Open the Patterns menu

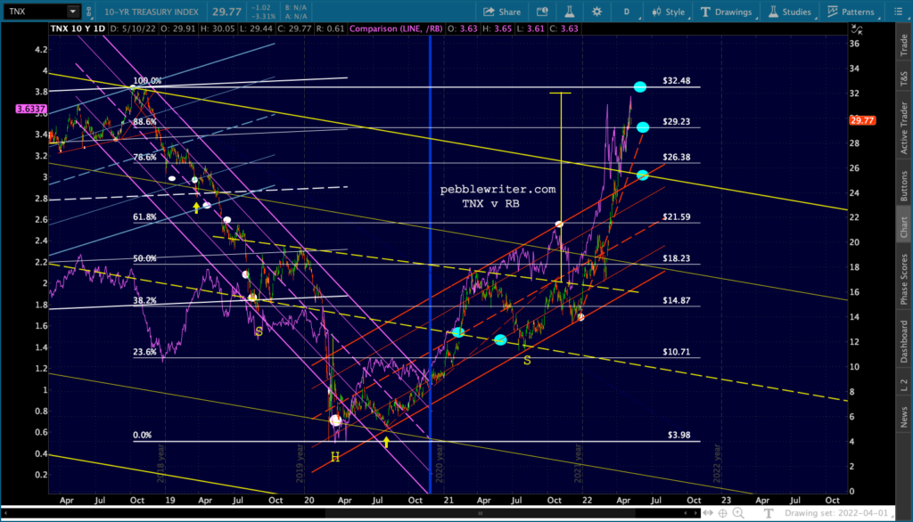(x=851, y=12)
